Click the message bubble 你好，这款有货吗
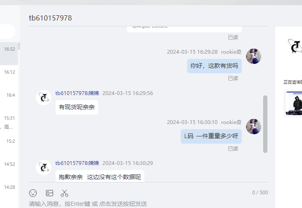 (214, 66)
